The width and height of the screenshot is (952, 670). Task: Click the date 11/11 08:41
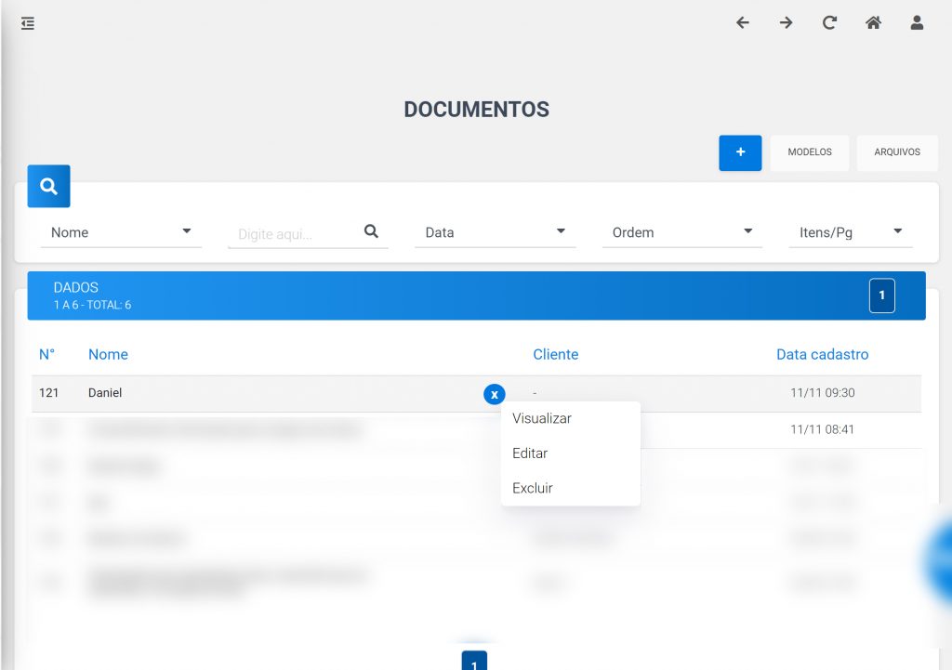click(x=822, y=429)
